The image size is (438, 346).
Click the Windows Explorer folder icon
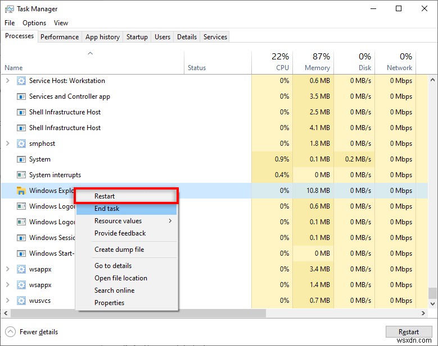pos(21,191)
